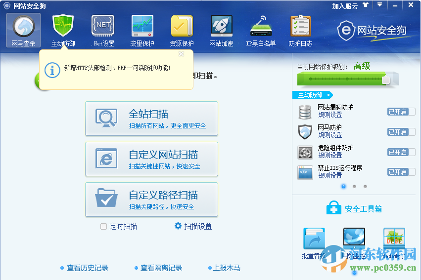This screenshot has width=421, height=280.
Task: Close the yellow HTTP头部检测 tooltip
Action: [181, 54]
